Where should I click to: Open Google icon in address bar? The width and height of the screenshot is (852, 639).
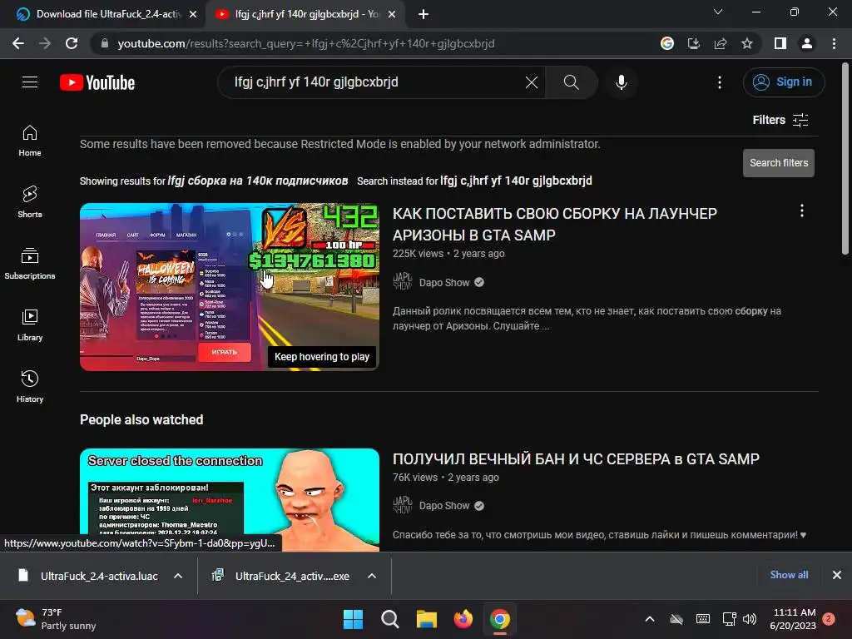(666, 43)
